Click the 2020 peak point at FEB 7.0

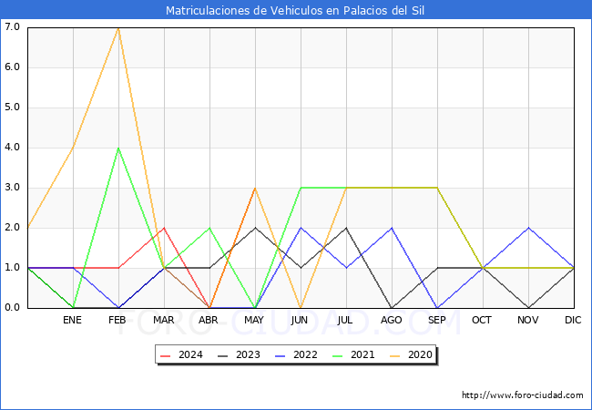coord(118,28)
